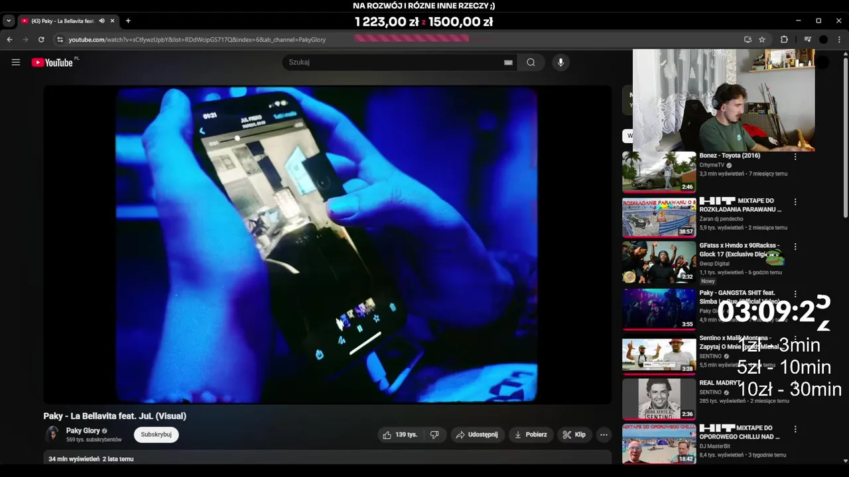Viewport: 849px width, 477px height.
Task: Open options for Mixtape do oporowego chillu
Action: click(795, 429)
